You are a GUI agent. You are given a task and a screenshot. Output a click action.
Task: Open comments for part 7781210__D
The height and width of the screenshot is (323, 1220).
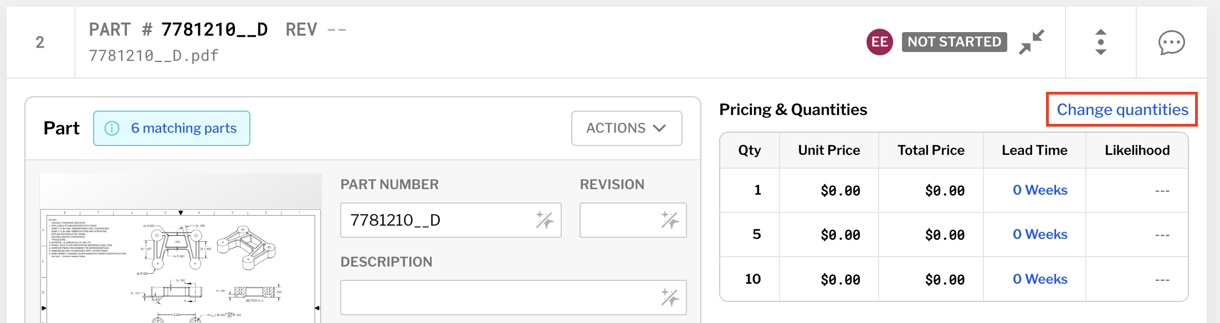[x=1171, y=42]
